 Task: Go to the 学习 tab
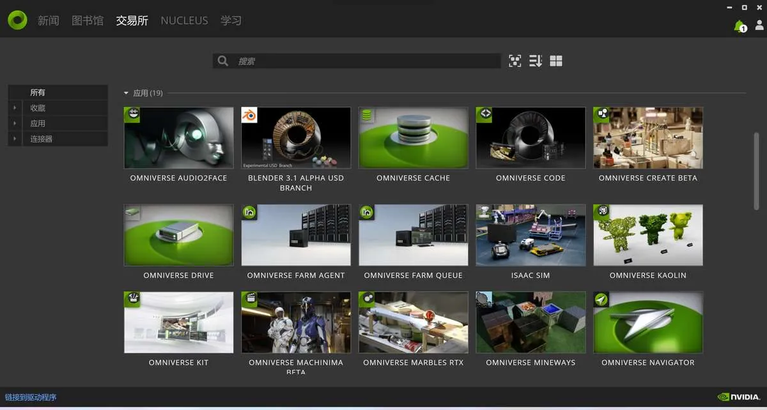[x=231, y=20]
